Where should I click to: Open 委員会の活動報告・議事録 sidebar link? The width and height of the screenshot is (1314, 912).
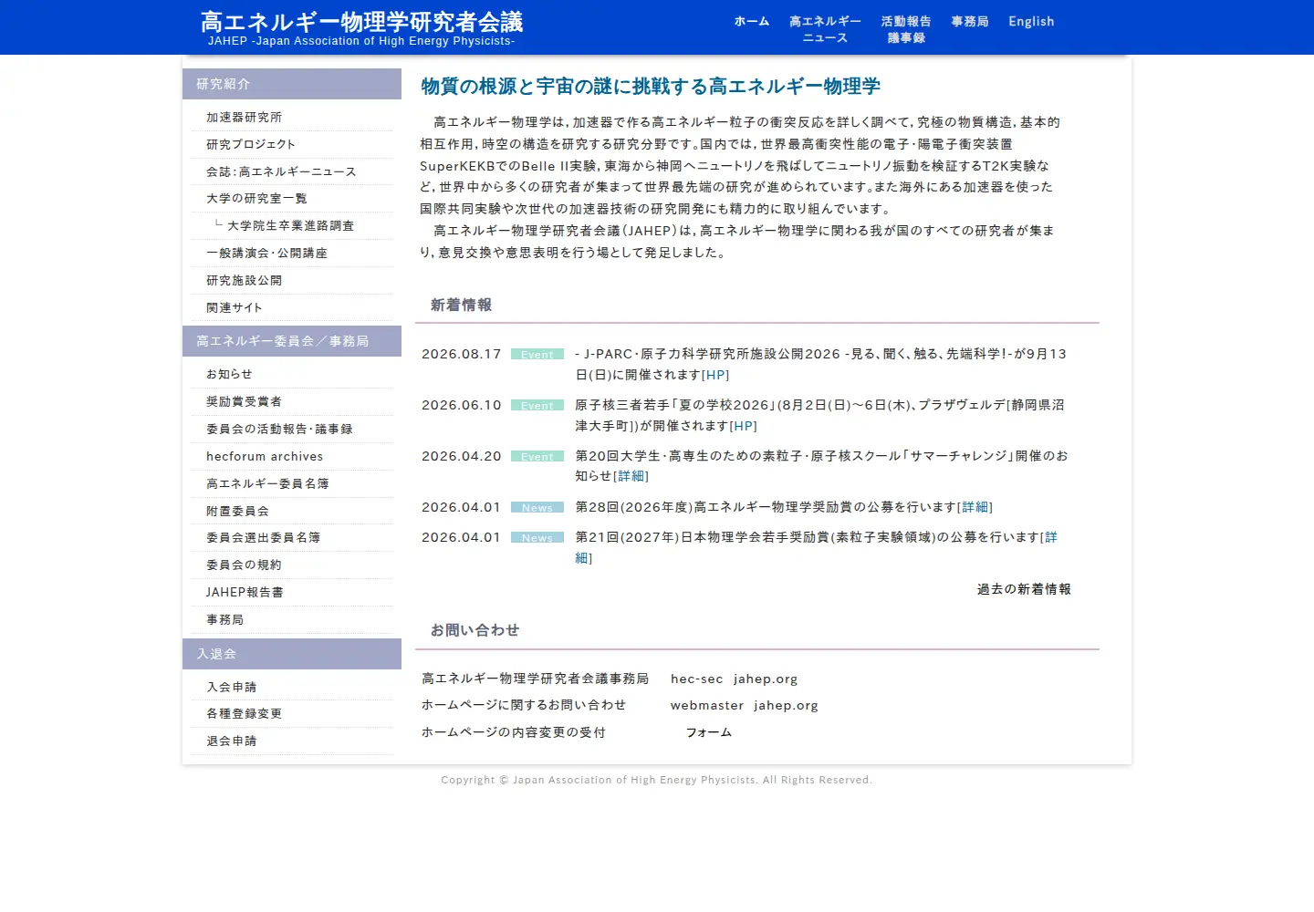(279, 430)
